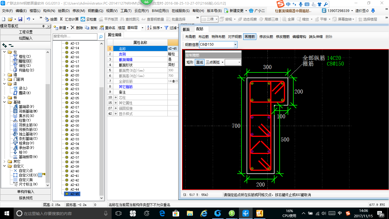Click the undo arrow icon
The width and height of the screenshot is (389, 219).
(x=28, y=19)
